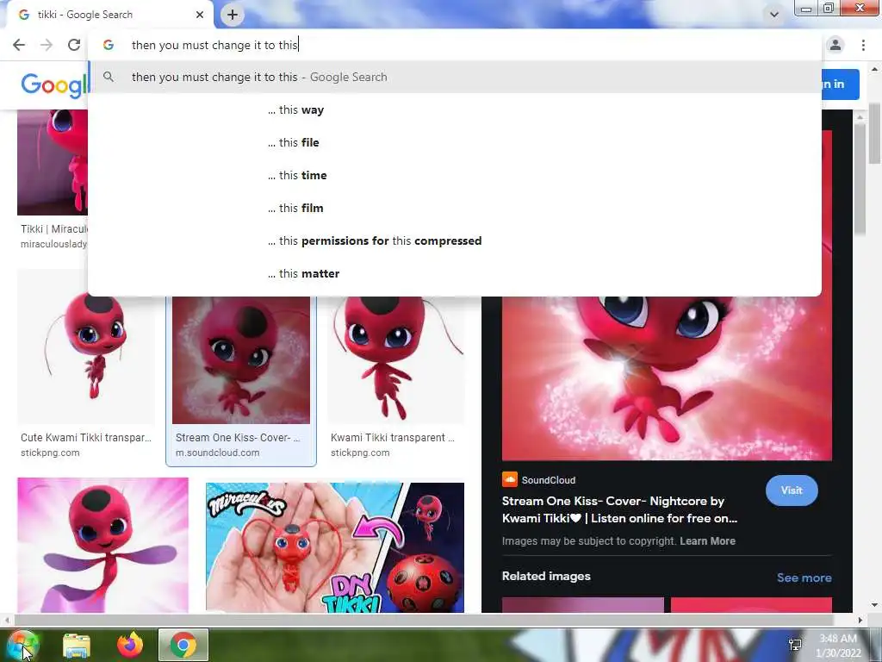
Task: Click the Tikki | Miracul... caption link
Action: [54, 229]
